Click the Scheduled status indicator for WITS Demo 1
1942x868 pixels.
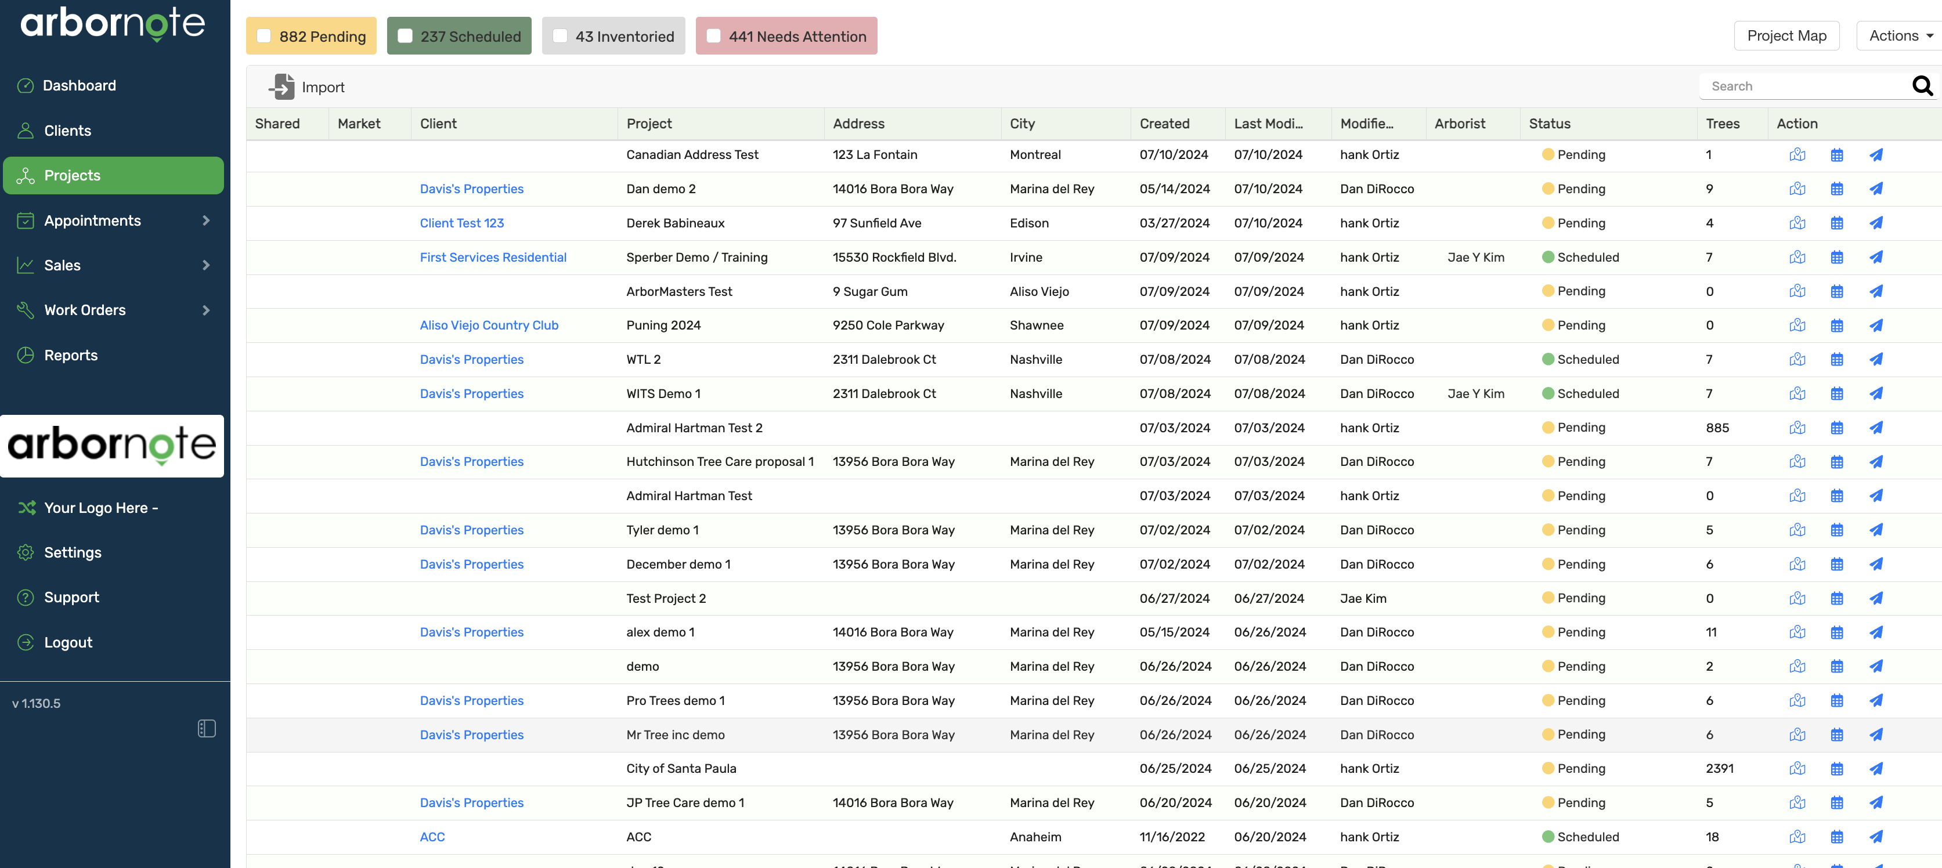pos(1549,393)
